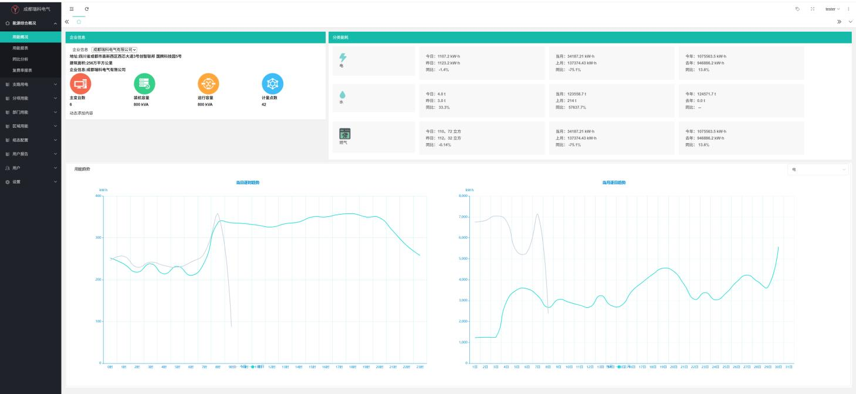Screen dimensions: 856x394
Task: Click the sidebar collapse icon in top bar
Action: click(x=72, y=9)
